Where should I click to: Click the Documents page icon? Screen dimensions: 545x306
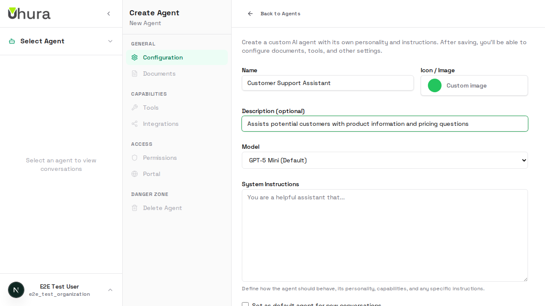(135, 74)
